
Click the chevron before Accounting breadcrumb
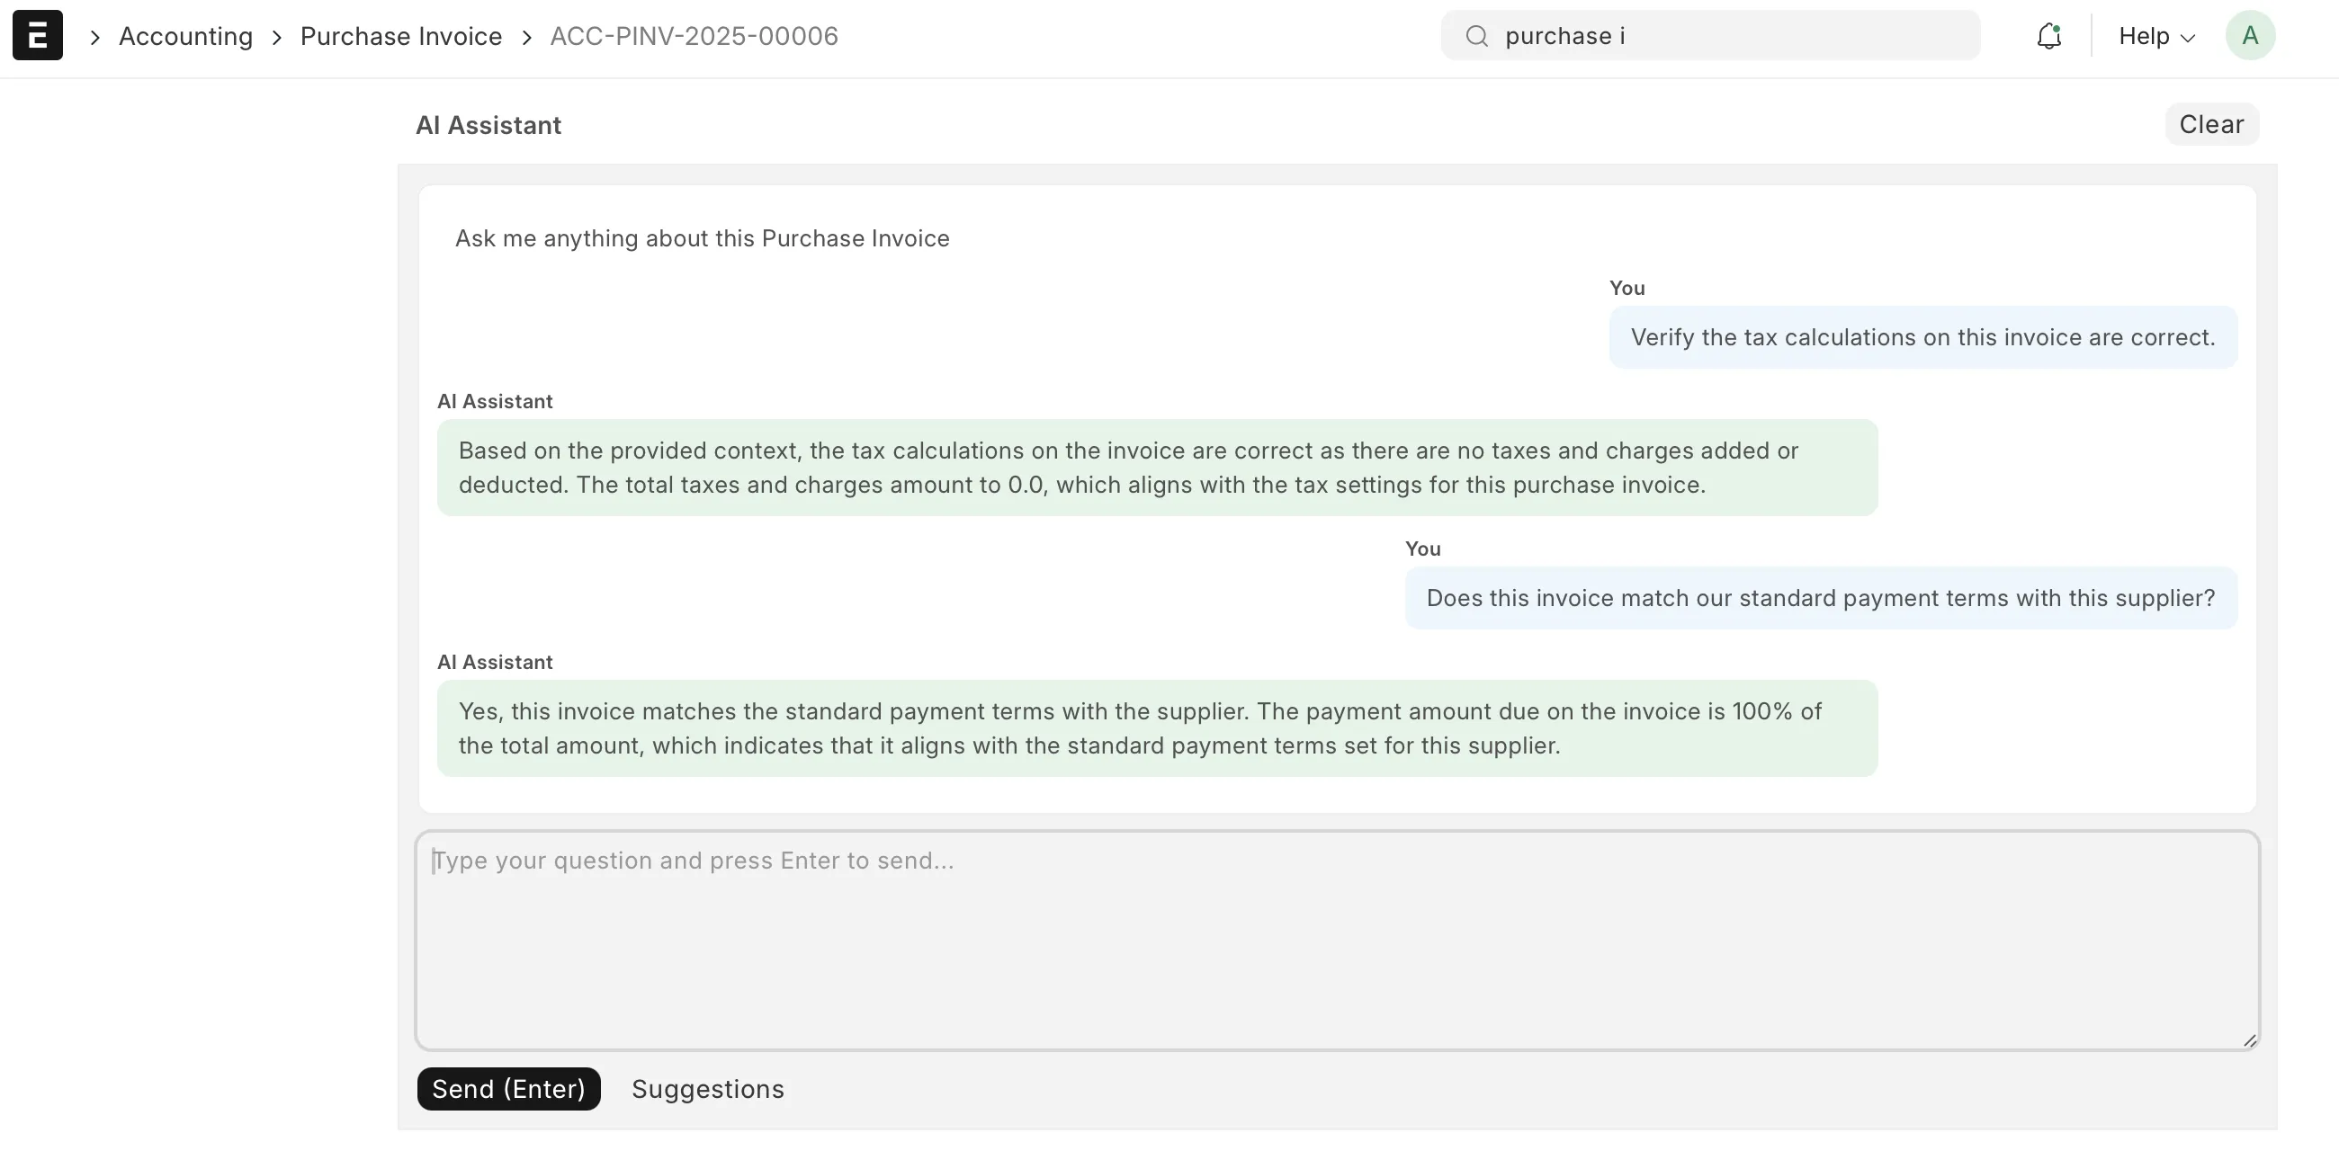click(94, 37)
